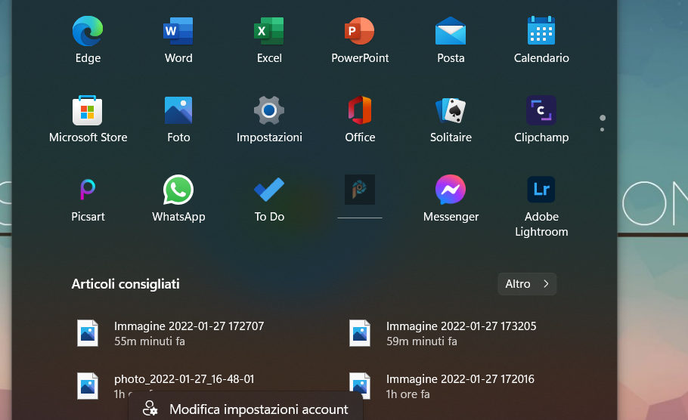The width and height of the screenshot is (688, 420).
Task: Click file icon of Immagine 2022-01-27 173205
Action: pyautogui.click(x=360, y=333)
